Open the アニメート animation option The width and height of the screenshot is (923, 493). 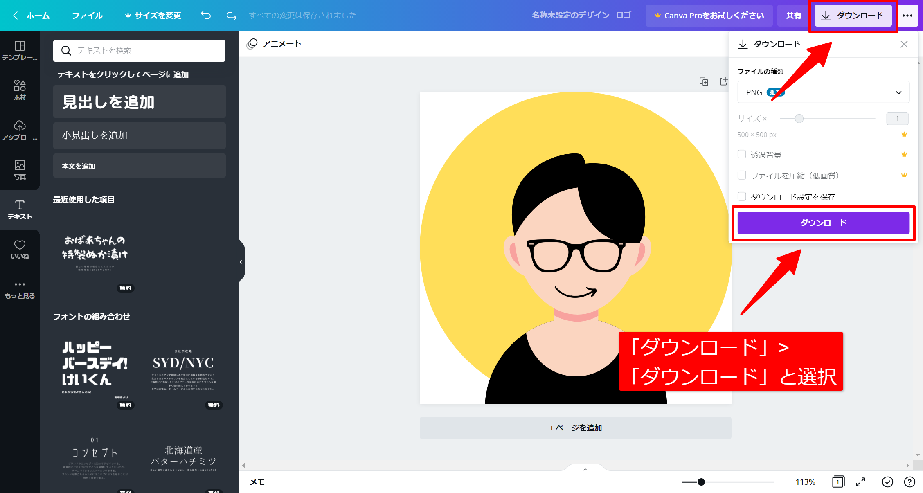274,44
